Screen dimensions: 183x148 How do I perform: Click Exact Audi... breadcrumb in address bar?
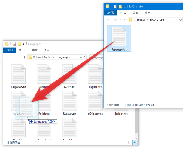pos(44,57)
